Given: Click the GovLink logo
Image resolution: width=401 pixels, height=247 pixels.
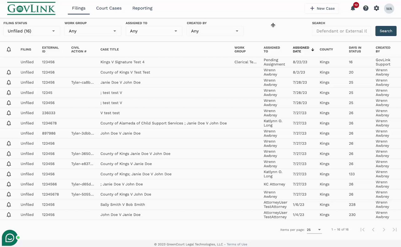Looking at the screenshot, I should pos(31,8).
